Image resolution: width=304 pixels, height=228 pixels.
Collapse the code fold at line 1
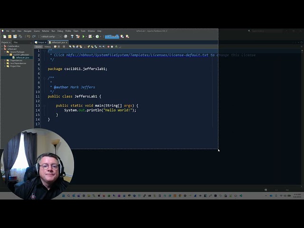(44, 51)
